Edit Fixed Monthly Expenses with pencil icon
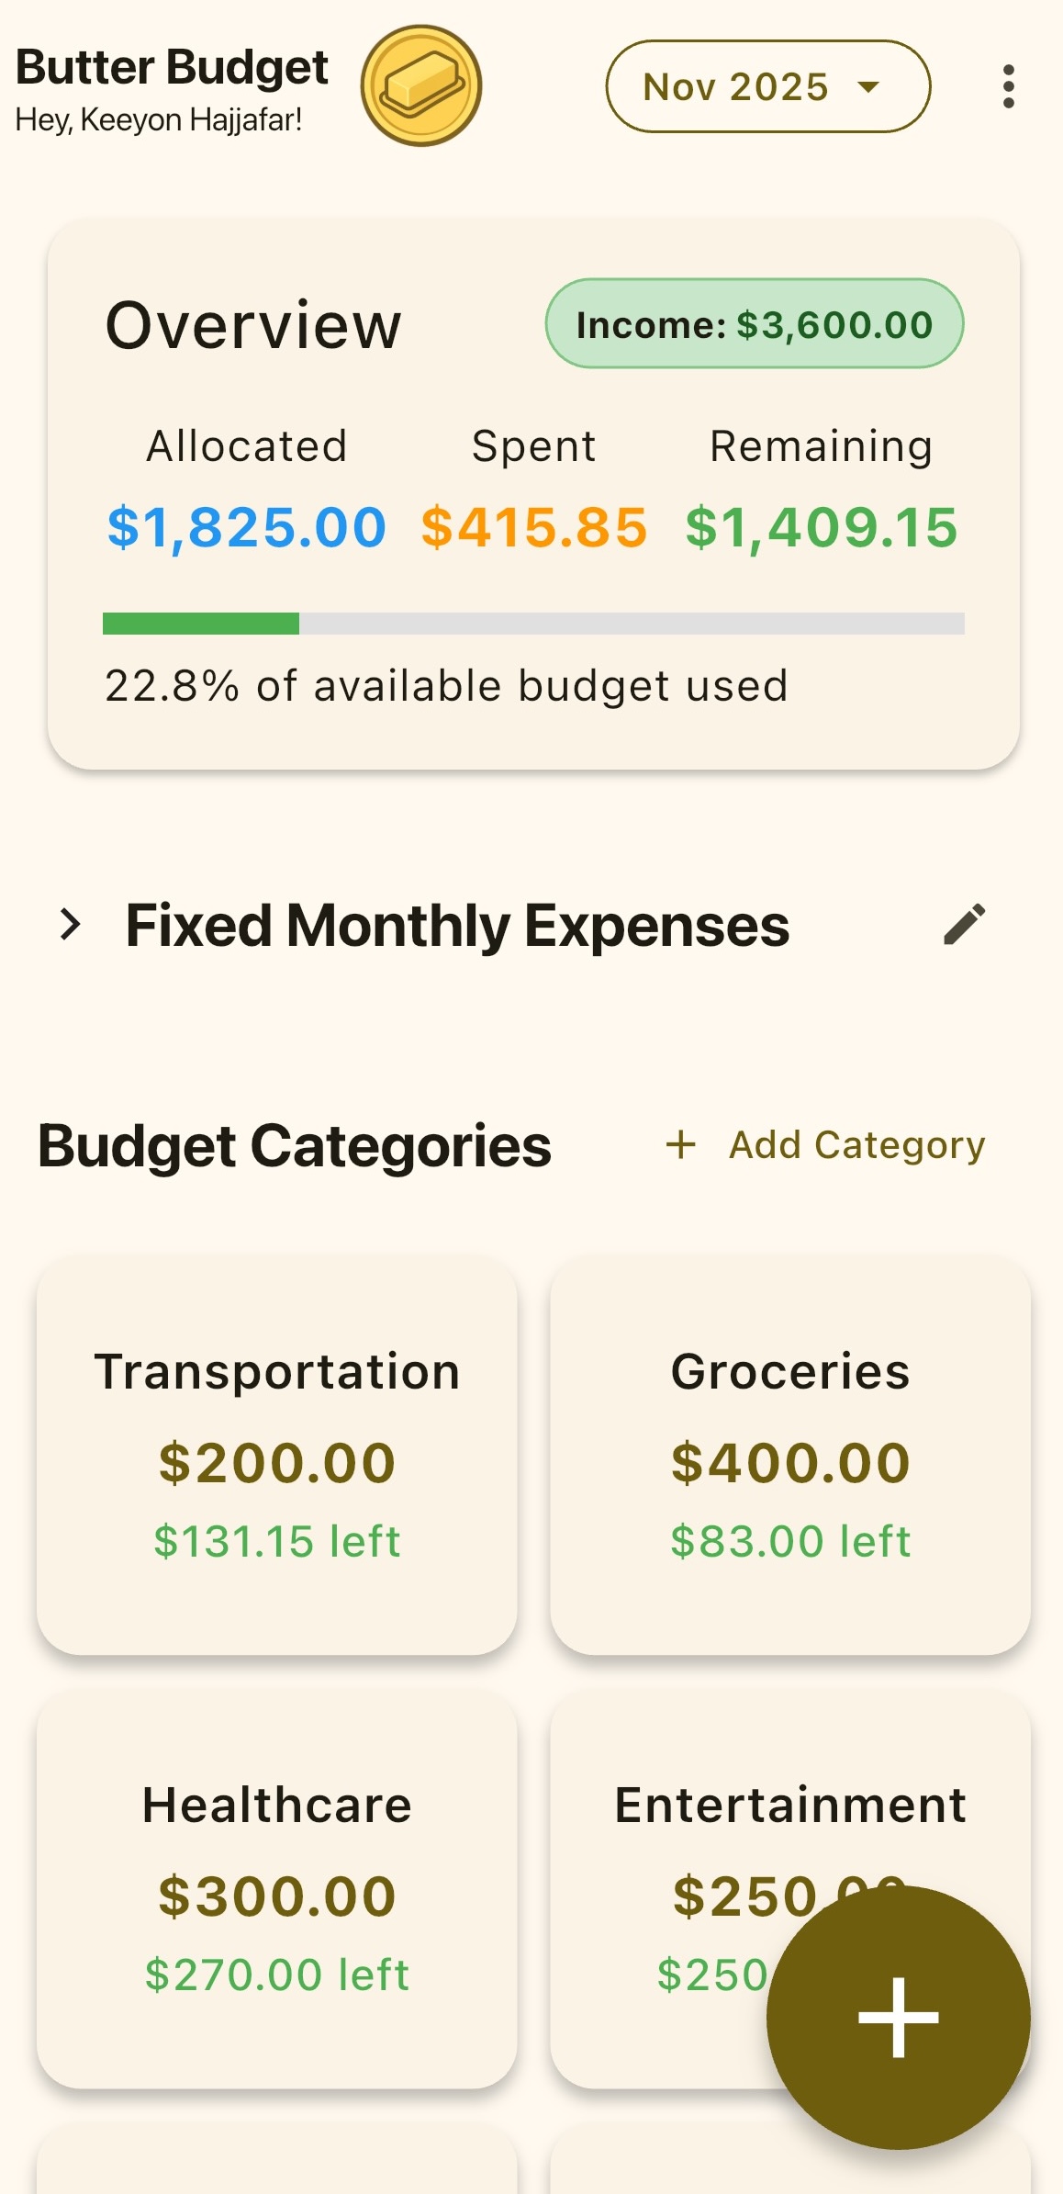Image resolution: width=1063 pixels, height=2194 pixels. tap(964, 924)
